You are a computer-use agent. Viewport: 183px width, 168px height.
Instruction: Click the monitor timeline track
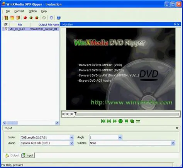pos(127,114)
